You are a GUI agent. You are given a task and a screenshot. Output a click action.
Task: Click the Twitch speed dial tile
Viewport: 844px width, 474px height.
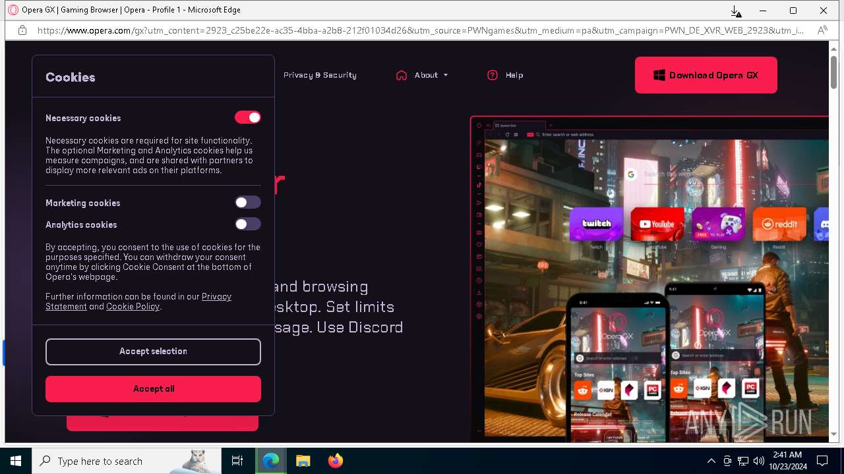point(596,224)
